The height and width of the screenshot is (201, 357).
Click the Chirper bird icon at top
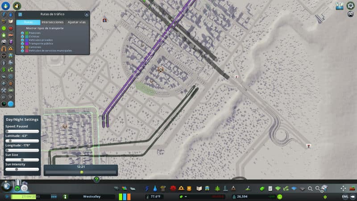17,6
